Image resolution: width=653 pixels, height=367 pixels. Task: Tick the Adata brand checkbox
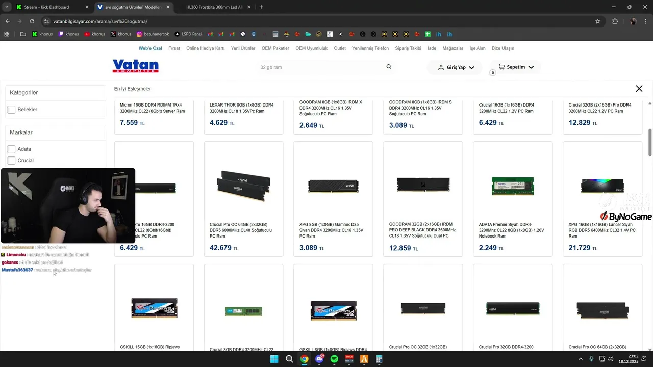coord(12,149)
